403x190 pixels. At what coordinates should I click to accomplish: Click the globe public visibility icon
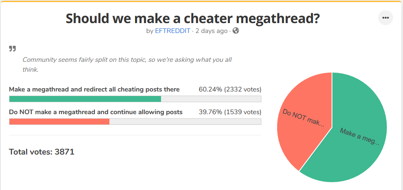(236, 30)
